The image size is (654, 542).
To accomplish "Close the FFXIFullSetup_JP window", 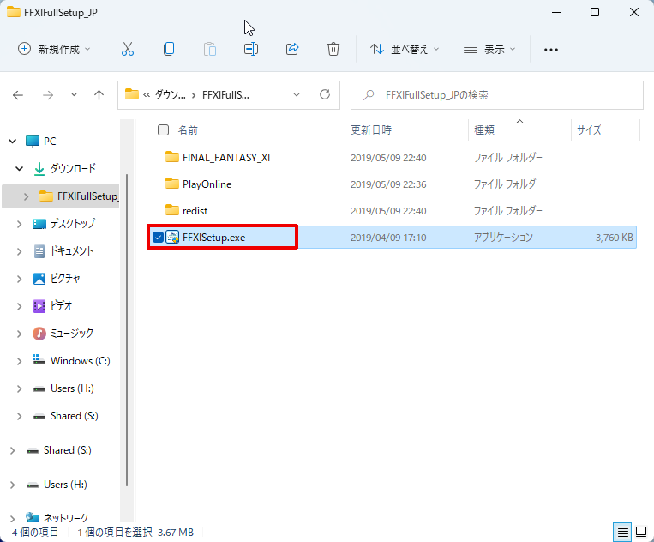I will [634, 12].
